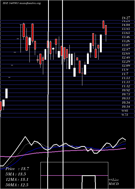Click the 12.87 price axis label
Viewport: 135px width, 189px height.
coord(126,49)
